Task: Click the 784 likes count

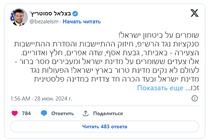Action: pos(26,113)
